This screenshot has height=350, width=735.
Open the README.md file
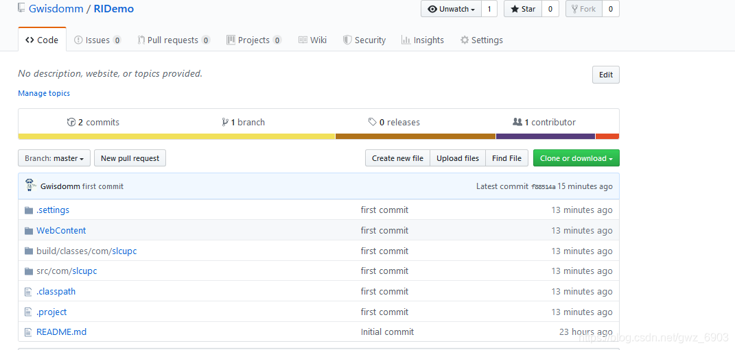[x=61, y=332]
